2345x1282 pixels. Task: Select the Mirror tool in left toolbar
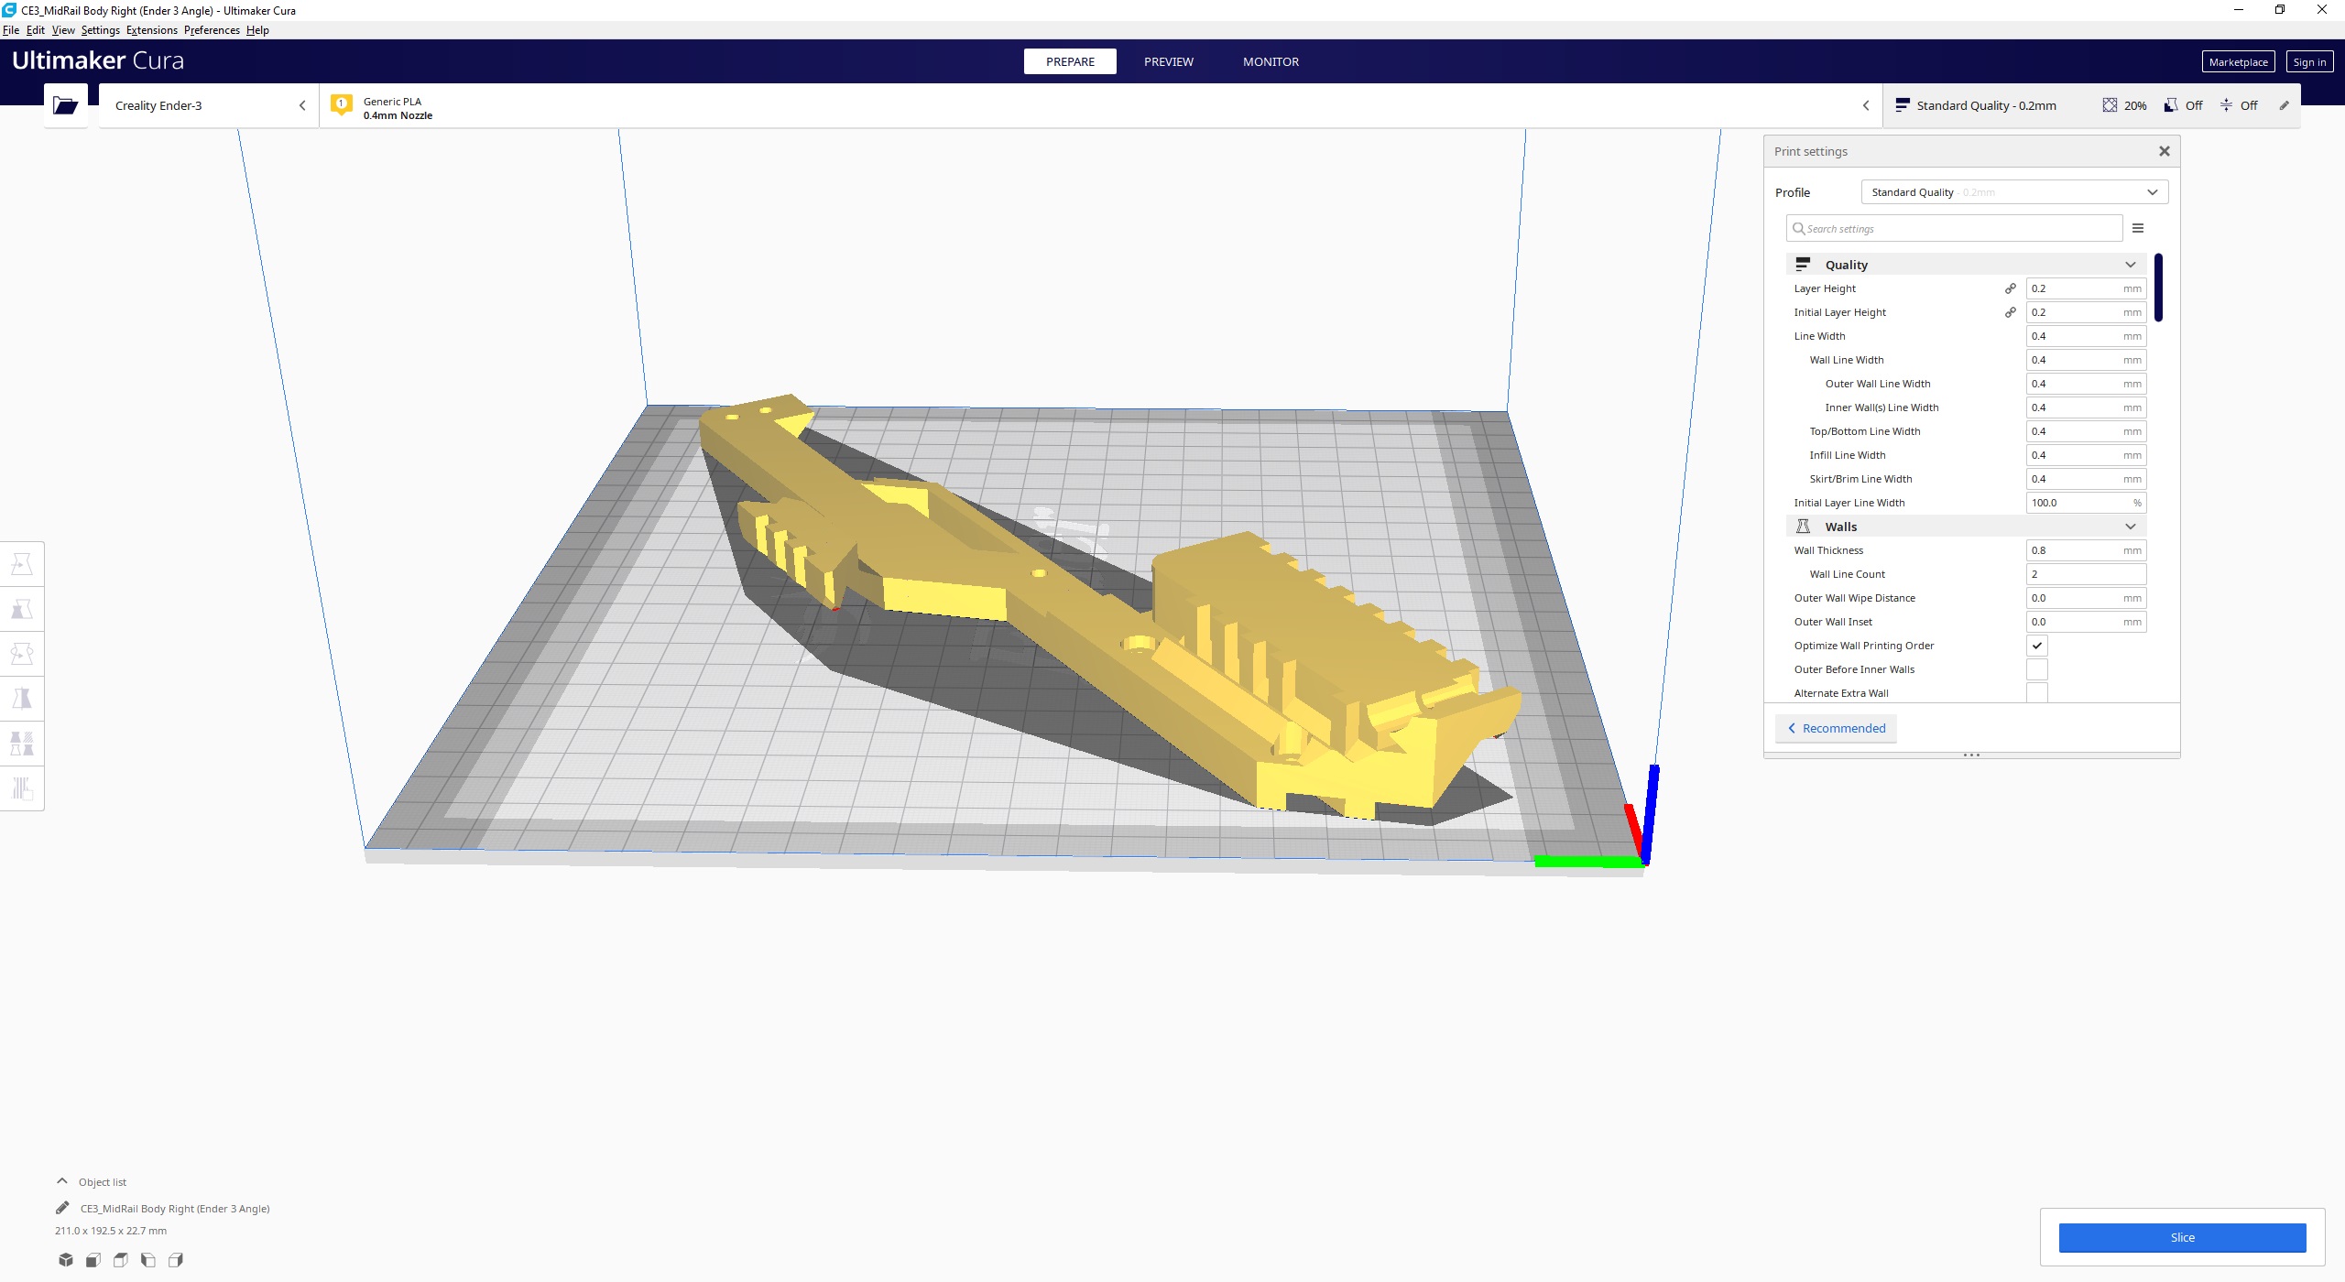(x=22, y=699)
